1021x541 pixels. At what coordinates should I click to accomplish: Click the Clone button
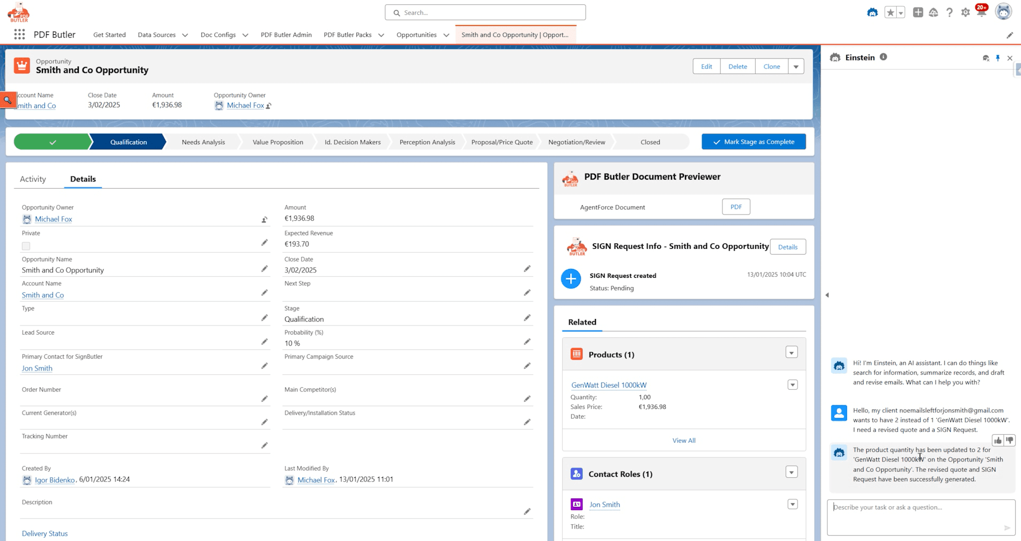coord(772,66)
